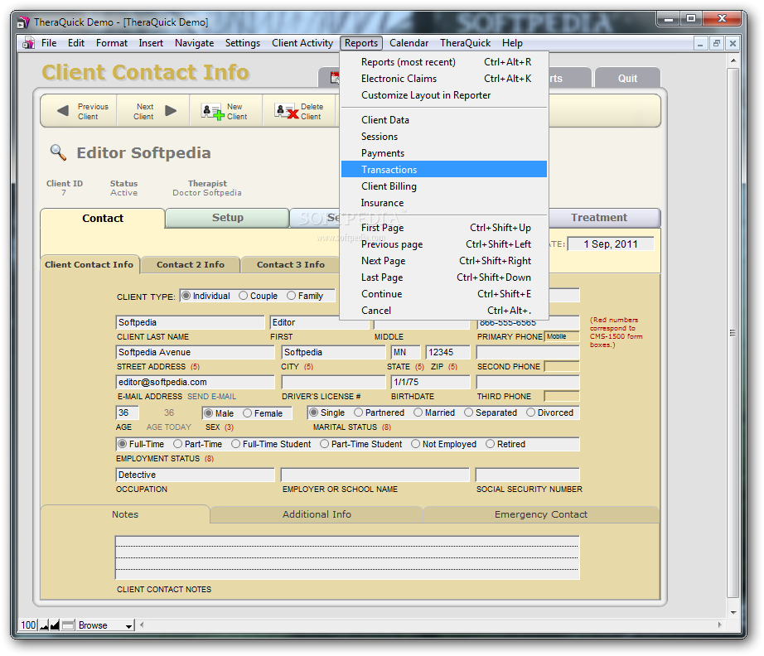Open the third phone type dropdown
Viewport: 764px width, 656px height.
(x=562, y=396)
